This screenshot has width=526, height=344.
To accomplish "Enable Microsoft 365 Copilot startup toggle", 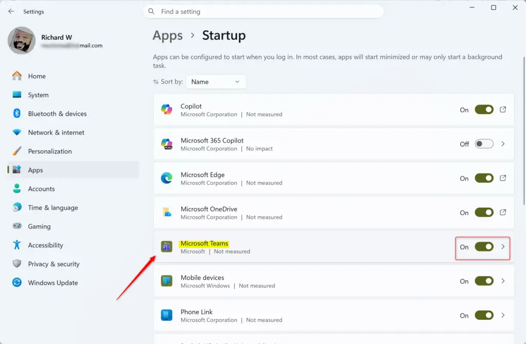I will click(x=484, y=144).
